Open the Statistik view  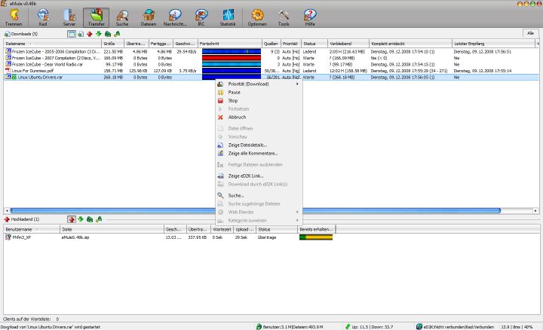pyautogui.click(x=228, y=16)
